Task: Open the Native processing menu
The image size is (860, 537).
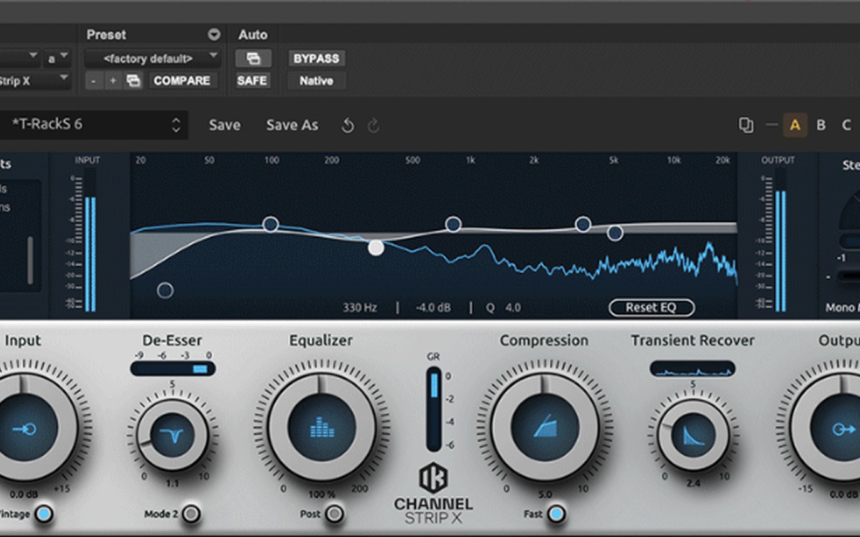Action: [x=317, y=80]
